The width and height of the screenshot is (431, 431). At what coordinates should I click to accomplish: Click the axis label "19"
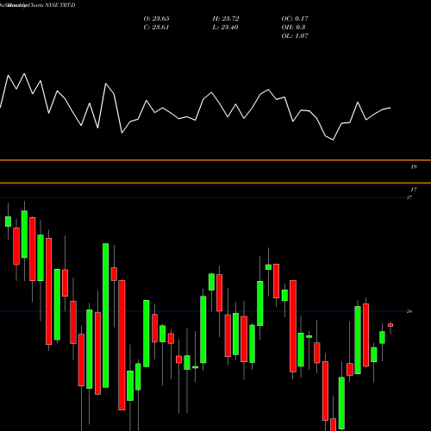[414, 166]
